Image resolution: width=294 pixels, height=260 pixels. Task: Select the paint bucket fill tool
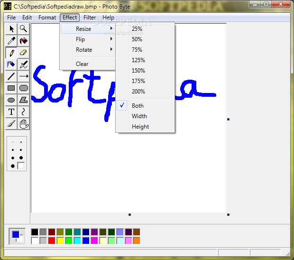coord(23,41)
